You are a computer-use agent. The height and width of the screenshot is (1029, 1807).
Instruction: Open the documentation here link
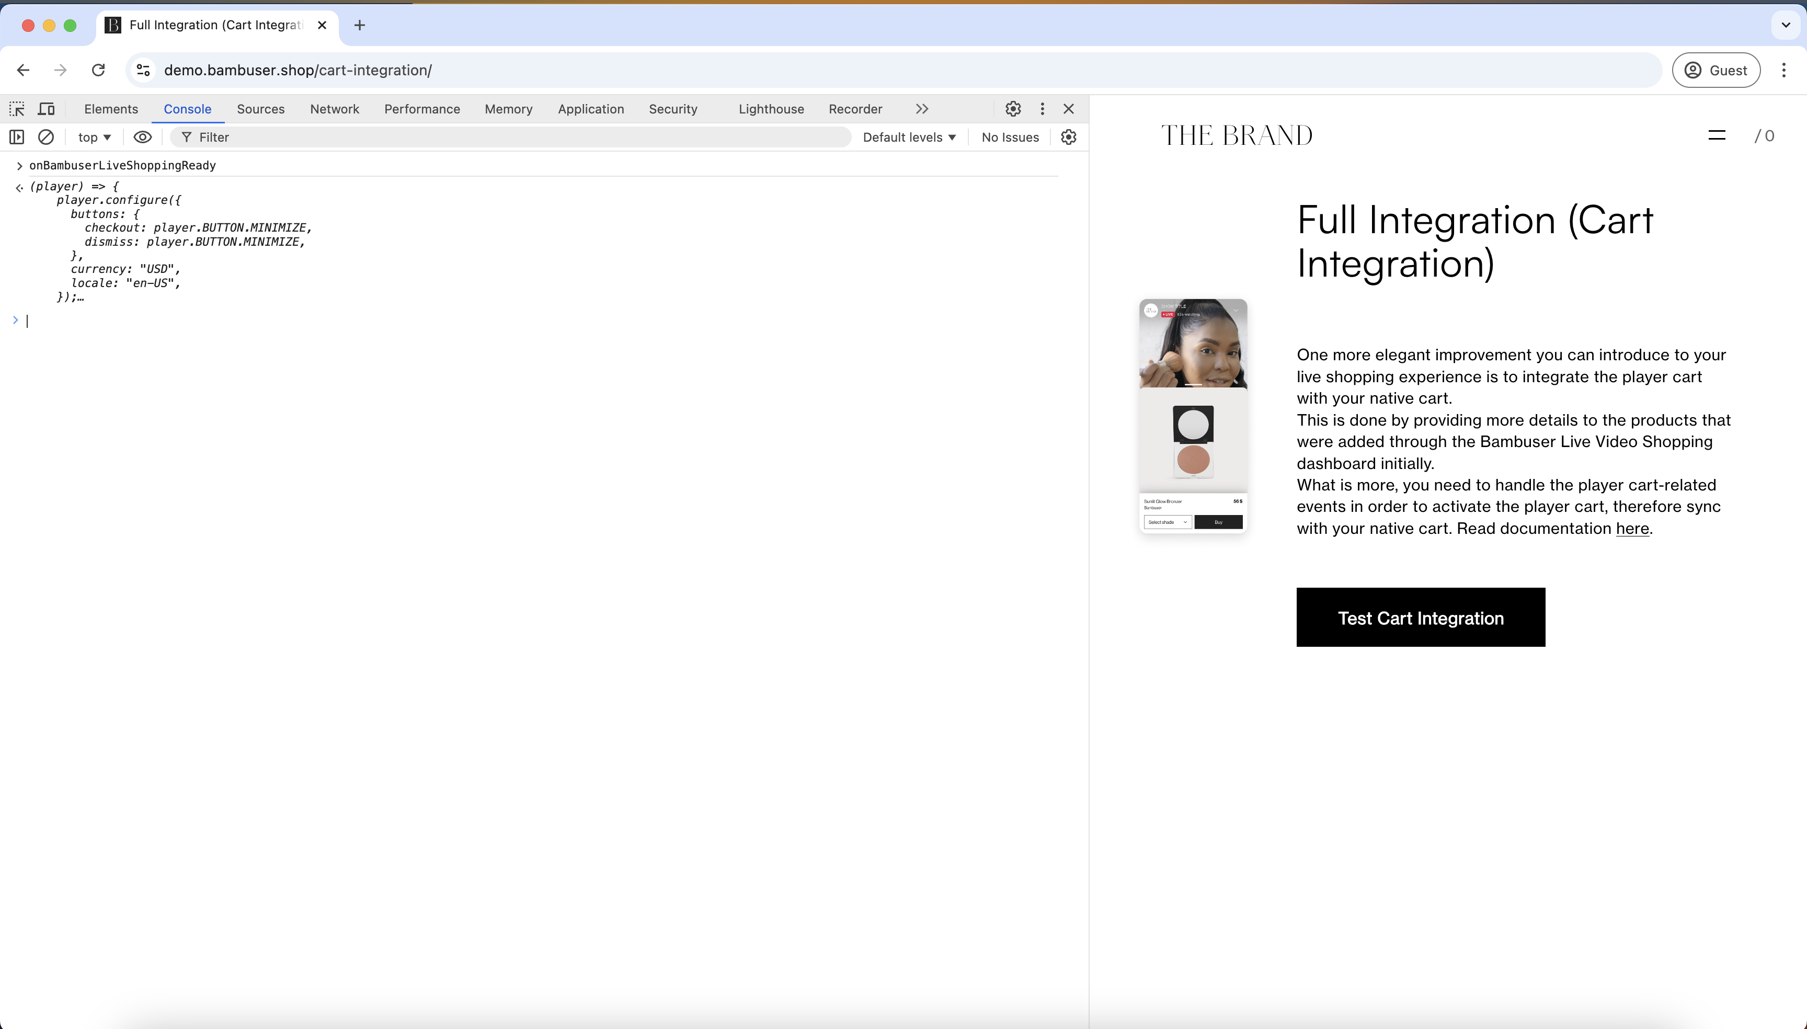(x=1632, y=529)
